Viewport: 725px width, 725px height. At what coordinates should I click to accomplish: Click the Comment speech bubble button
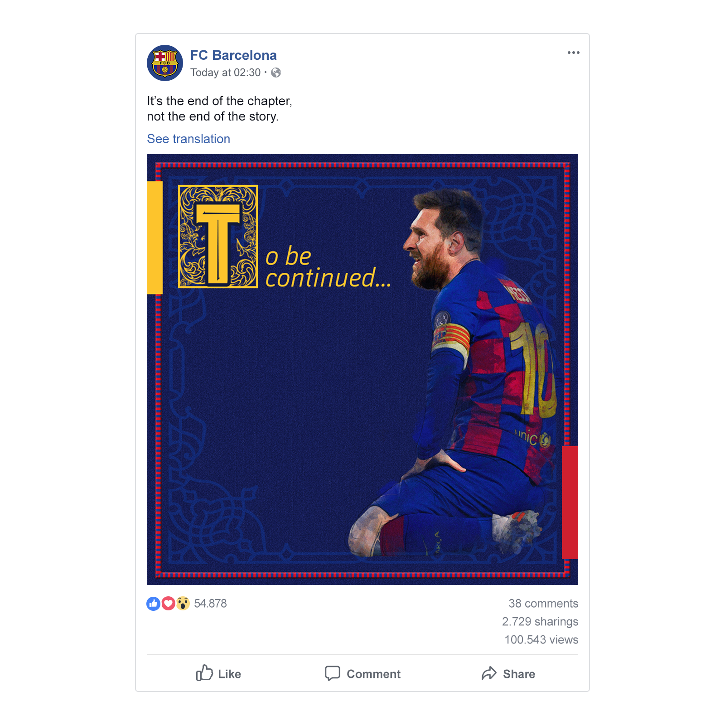[x=362, y=673]
